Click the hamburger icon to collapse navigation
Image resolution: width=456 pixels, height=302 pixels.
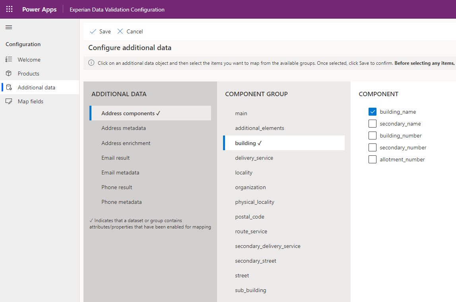click(8, 27)
